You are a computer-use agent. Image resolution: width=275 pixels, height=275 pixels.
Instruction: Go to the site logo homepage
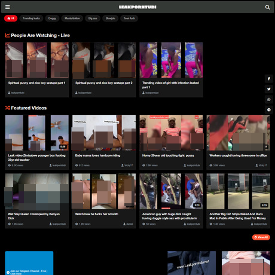[137, 7]
